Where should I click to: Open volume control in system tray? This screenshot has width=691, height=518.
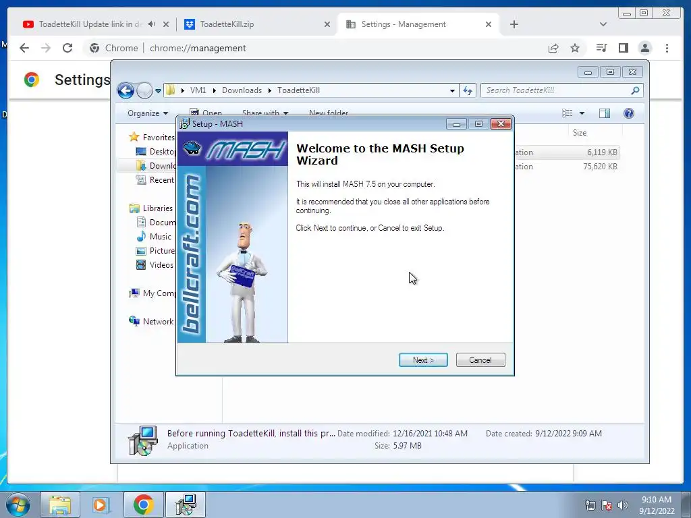(x=623, y=505)
